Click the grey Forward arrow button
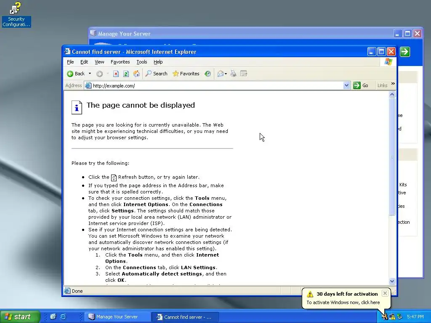Image resolution: width=431 pixels, height=323 pixels. pos(99,74)
